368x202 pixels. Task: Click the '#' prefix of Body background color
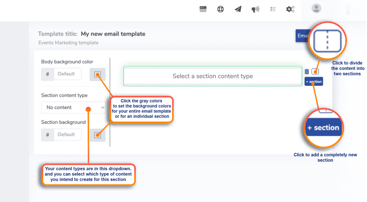pyautogui.click(x=47, y=74)
